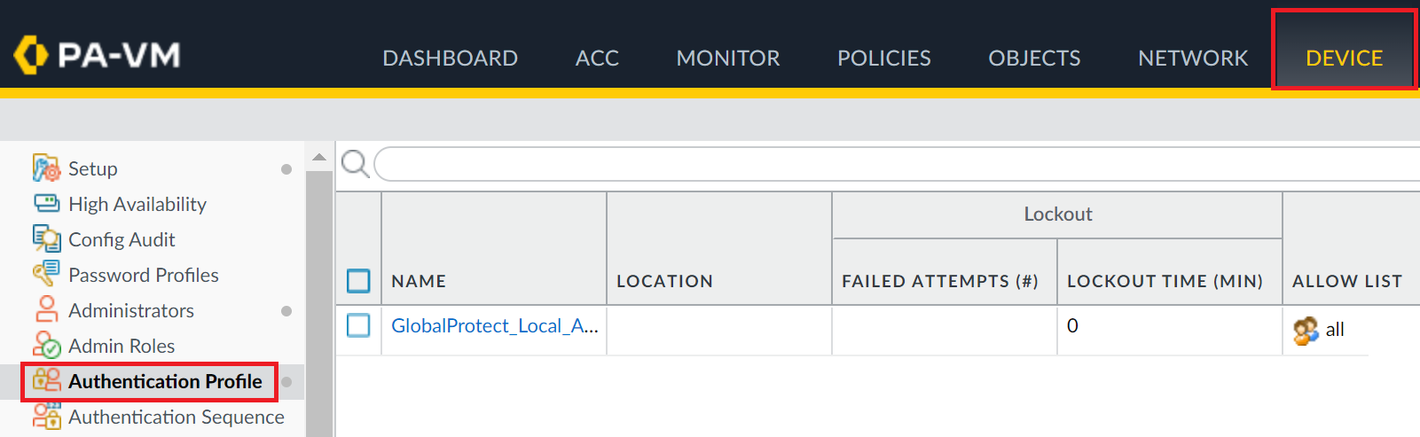
Task: Click the High Availability icon
Action: click(x=46, y=203)
